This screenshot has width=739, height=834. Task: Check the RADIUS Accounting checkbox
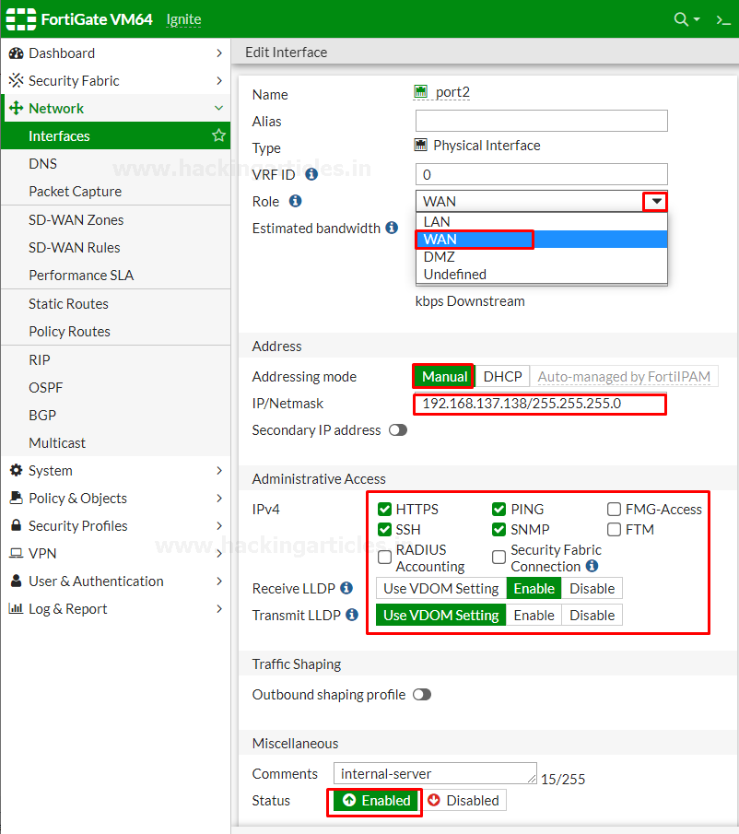tap(384, 557)
